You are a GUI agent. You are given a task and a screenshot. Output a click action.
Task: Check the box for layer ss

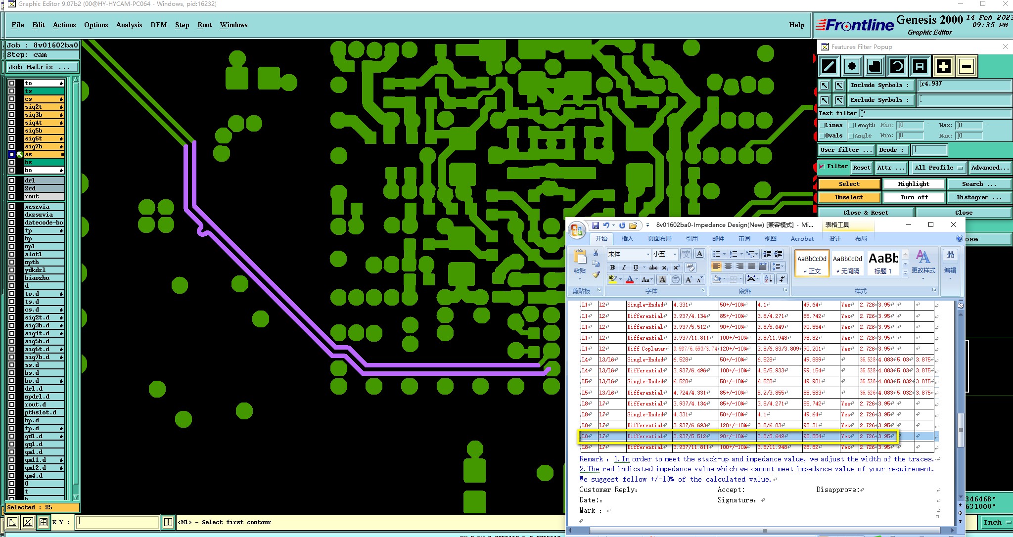click(12, 154)
